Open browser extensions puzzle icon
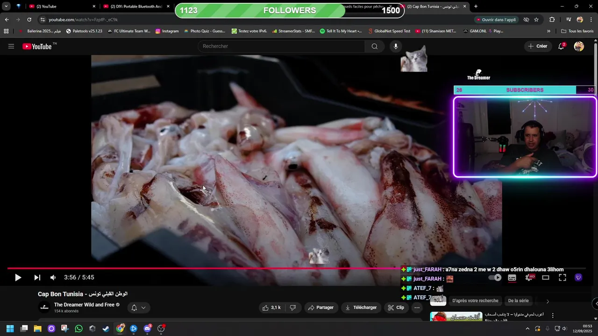The height and width of the screenshot is (336, 598). click(x=552, y=20)
